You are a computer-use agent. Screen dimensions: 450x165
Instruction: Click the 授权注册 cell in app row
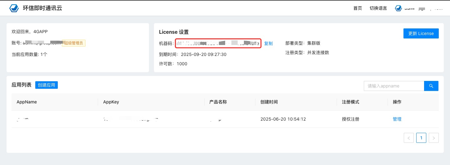[x=350, y=119]
